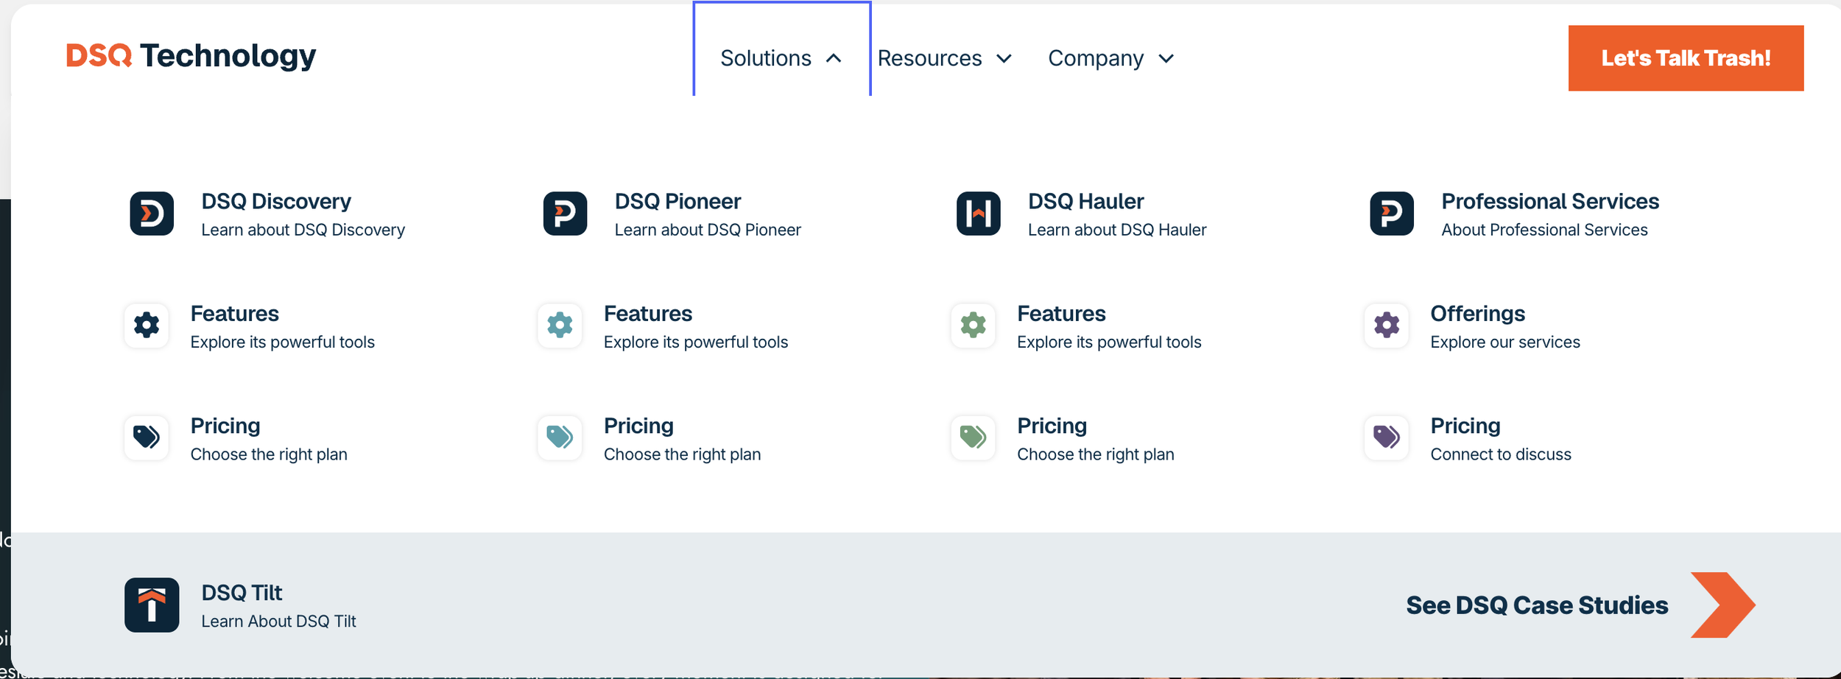Expand the Company dropdown menu

click(1111, 58)
